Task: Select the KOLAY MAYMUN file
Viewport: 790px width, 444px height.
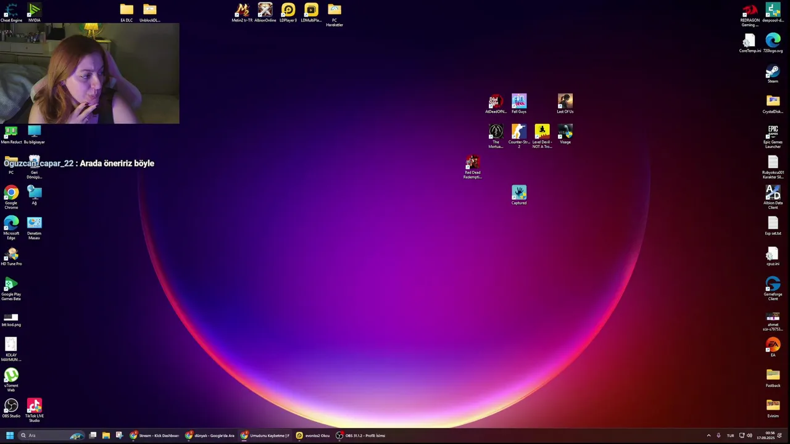Action: 11,350
